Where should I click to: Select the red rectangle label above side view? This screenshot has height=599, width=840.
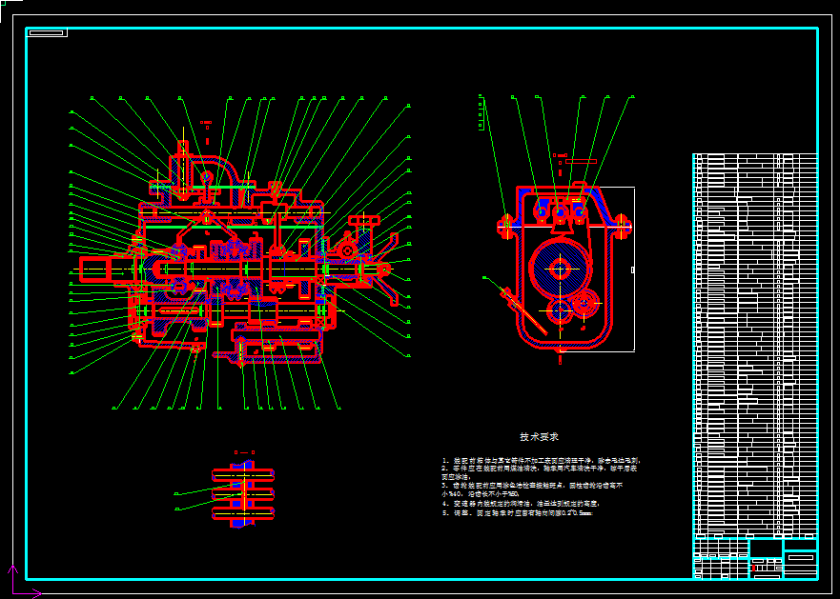point(581,161)
